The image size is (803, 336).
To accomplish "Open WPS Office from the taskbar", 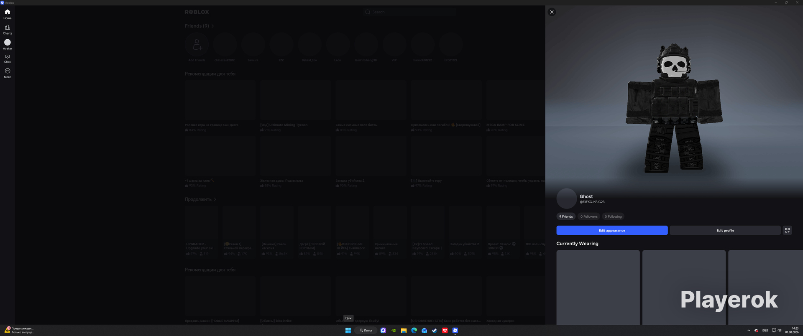I will coord(445,331).
